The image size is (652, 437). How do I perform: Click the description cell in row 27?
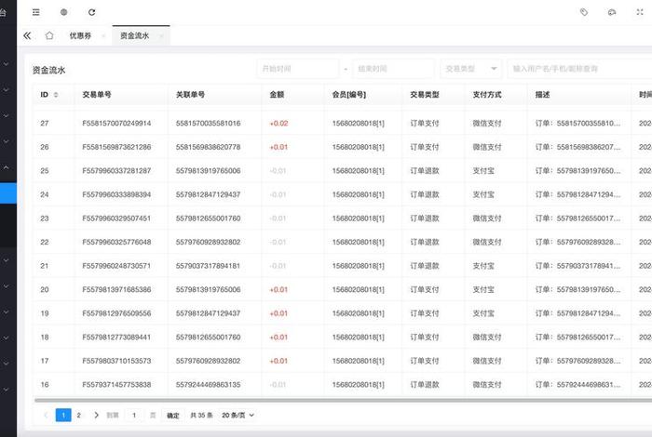click(x=577, y=124)
